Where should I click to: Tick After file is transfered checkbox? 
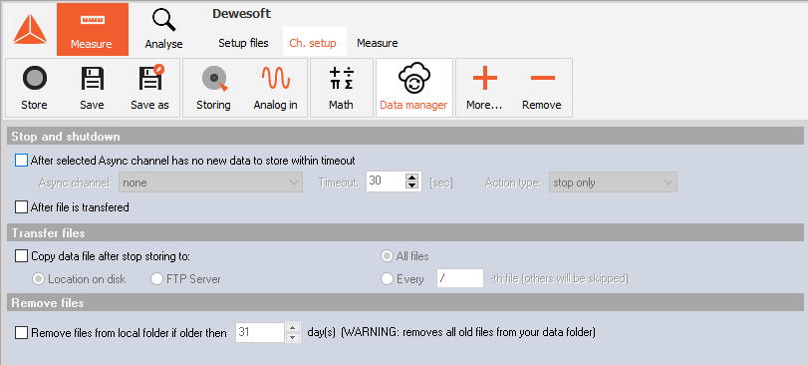point(22,207)
